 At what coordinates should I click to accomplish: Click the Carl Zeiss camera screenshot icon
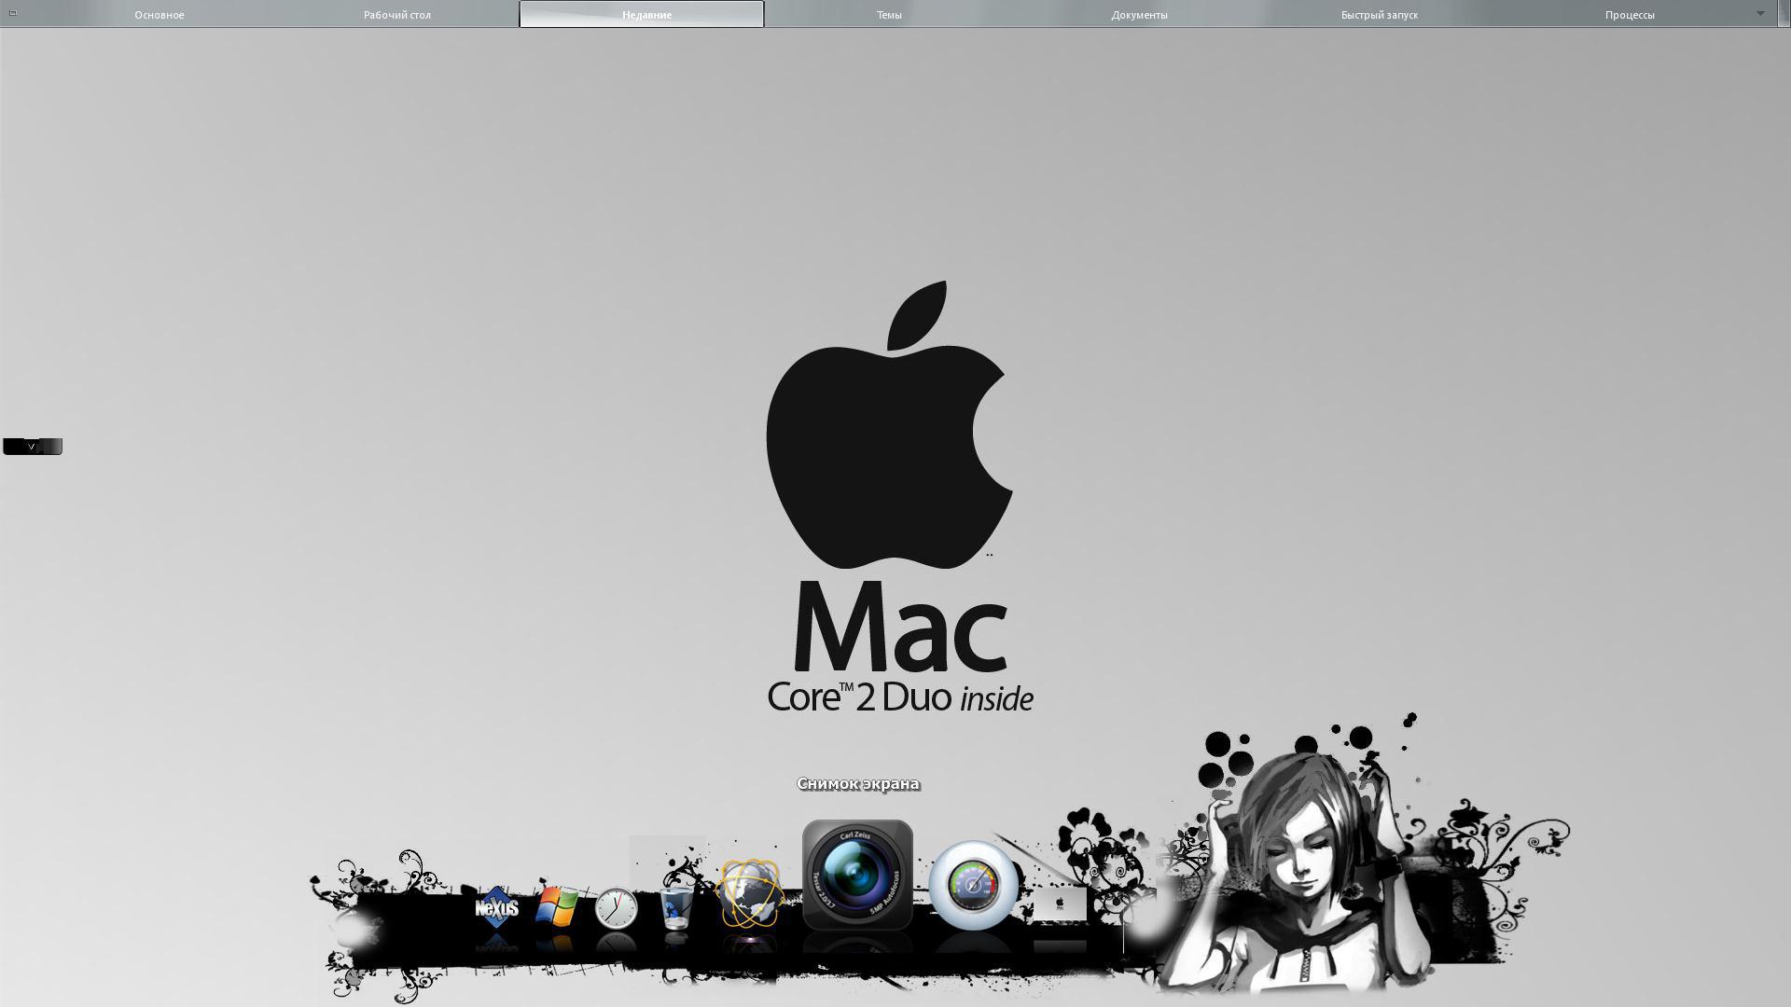point(857,875)
